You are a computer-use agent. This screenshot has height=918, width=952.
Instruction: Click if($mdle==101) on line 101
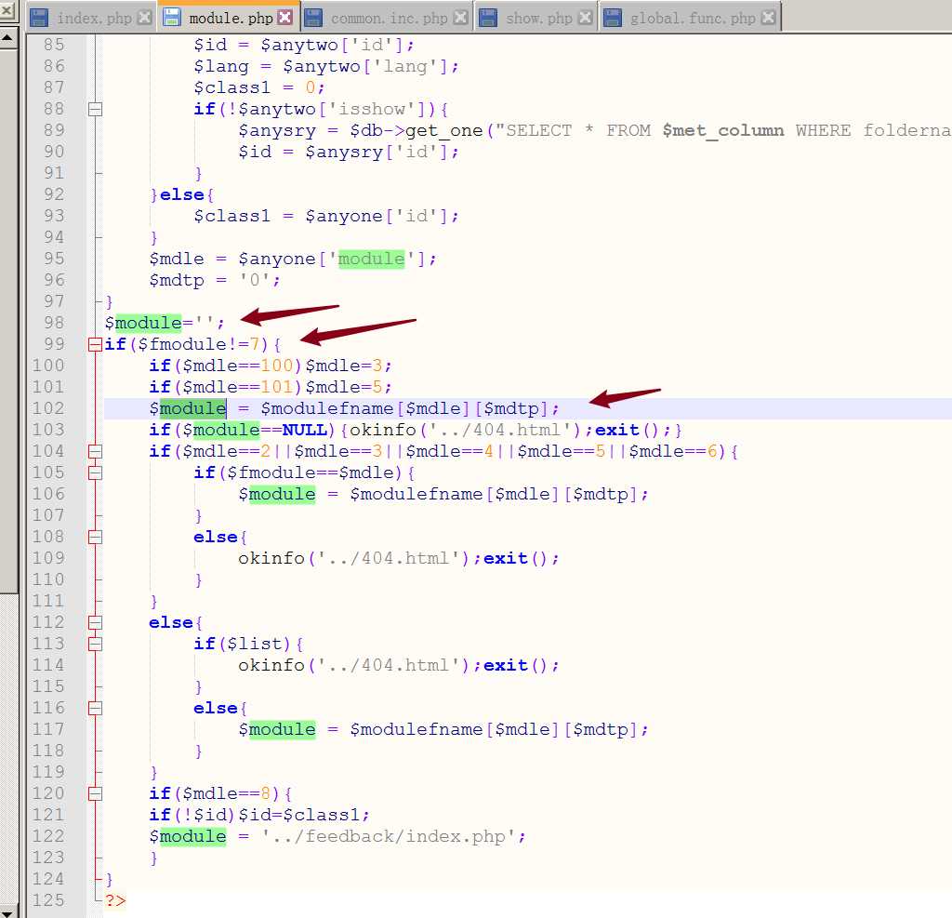pyautogui.click(x=225, y=387)
